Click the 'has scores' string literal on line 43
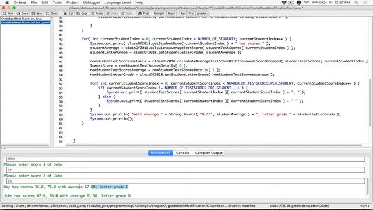The height and width of the screenshot is (210, 373). [249, 43]
